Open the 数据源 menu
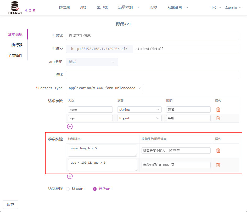This screenshot has width=247, height=212. tap(64, 7)
